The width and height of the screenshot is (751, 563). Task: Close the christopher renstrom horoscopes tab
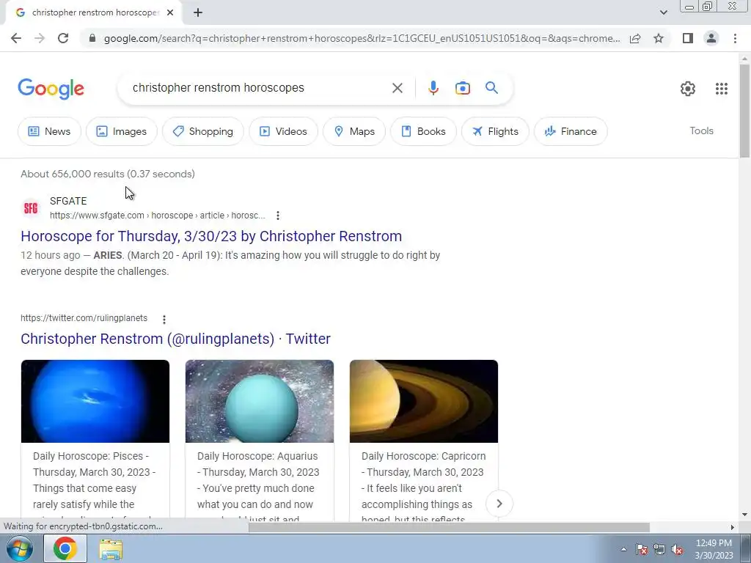[170, 12]
